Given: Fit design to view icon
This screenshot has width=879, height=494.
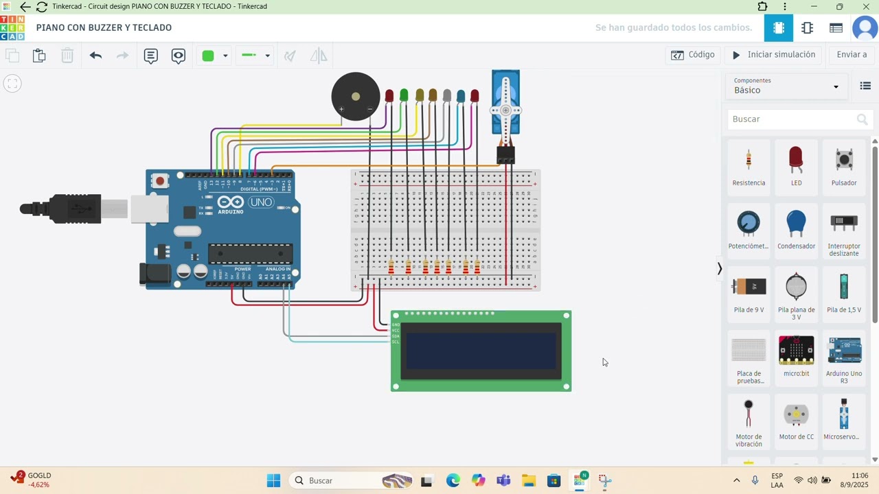Looking at the screenshot, I should 12,84.
